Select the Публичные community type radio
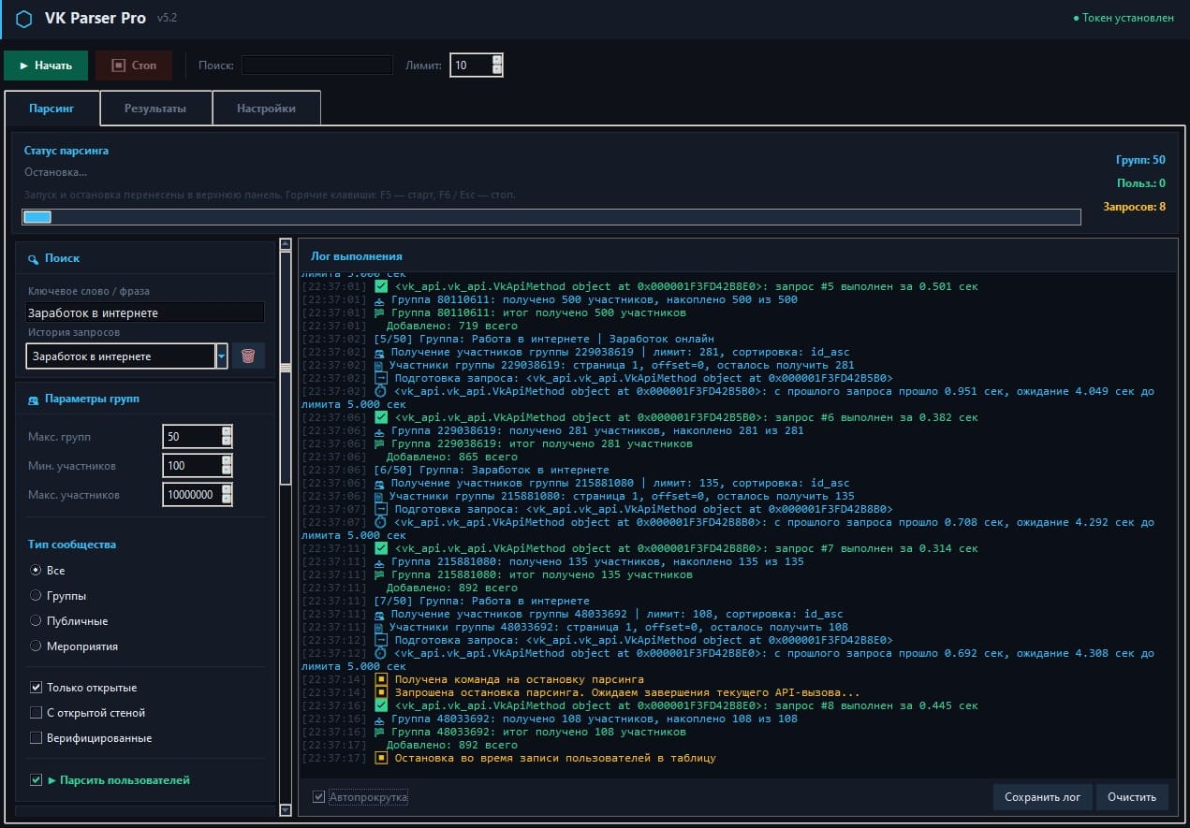Image resolution: width=1190 pixels, height=828 pixels. [x=36, y=620]
